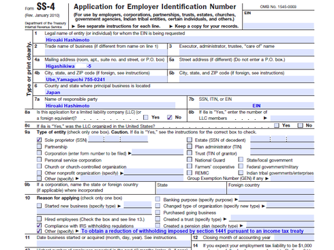334x250 pixels.
Task: Check Indian tribal governments/enterprises box
Action: click(x=241, y=172)
